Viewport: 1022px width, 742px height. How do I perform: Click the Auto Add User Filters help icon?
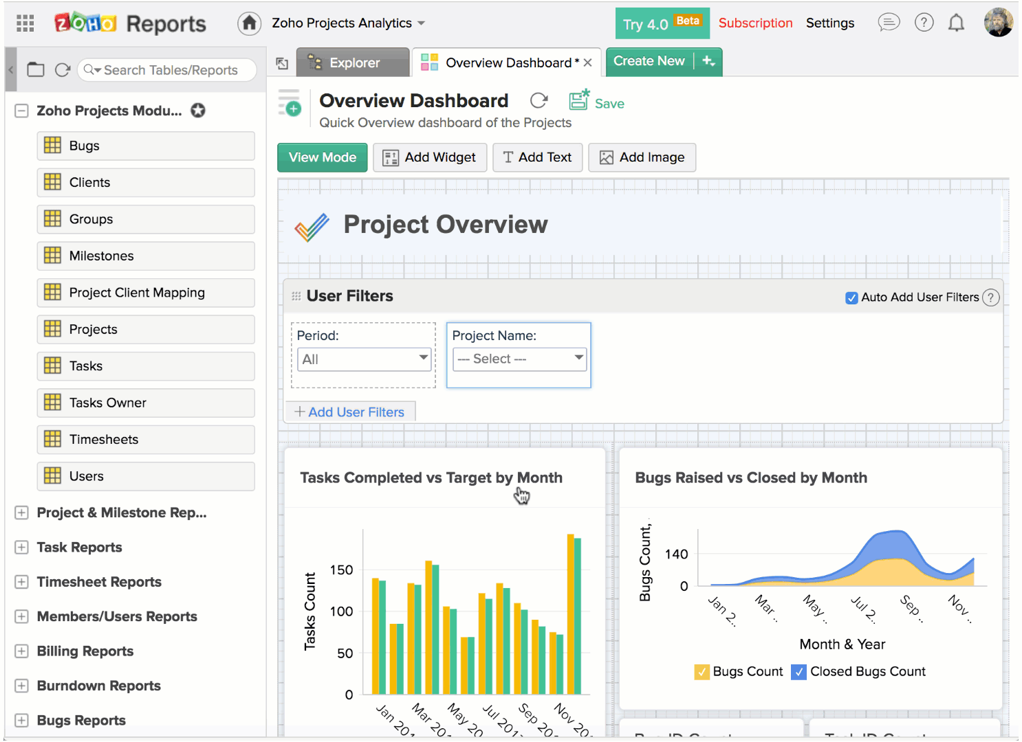click(990, 297)
